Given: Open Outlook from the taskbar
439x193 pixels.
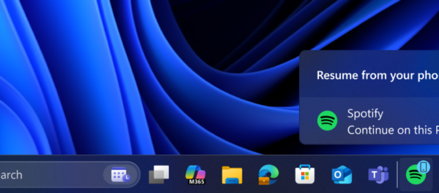Looking at the screenshot, I should coord(342,175).
